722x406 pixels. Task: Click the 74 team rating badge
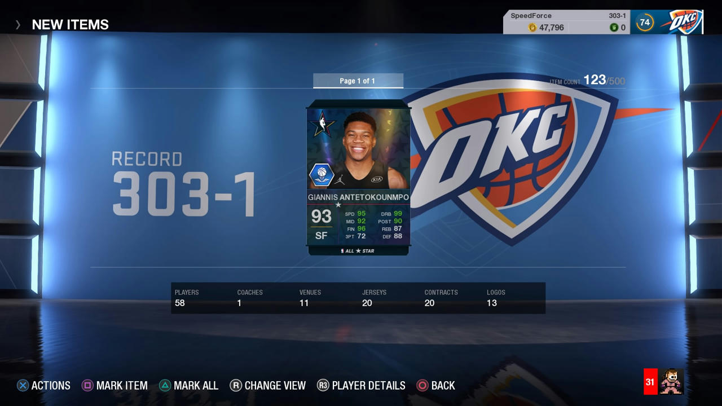[645, 23]
